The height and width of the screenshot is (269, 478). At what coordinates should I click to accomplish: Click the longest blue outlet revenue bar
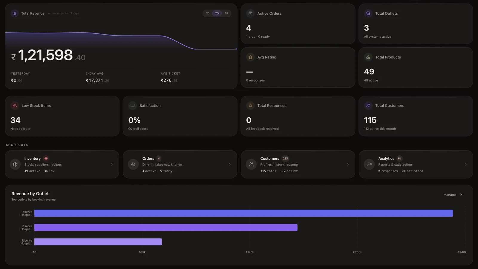243,213
